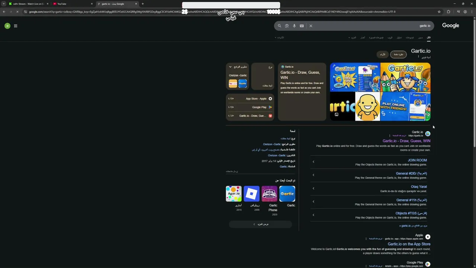
Task: Open more options dots beside apps.apple.com URL
Action: pos(366,239)
